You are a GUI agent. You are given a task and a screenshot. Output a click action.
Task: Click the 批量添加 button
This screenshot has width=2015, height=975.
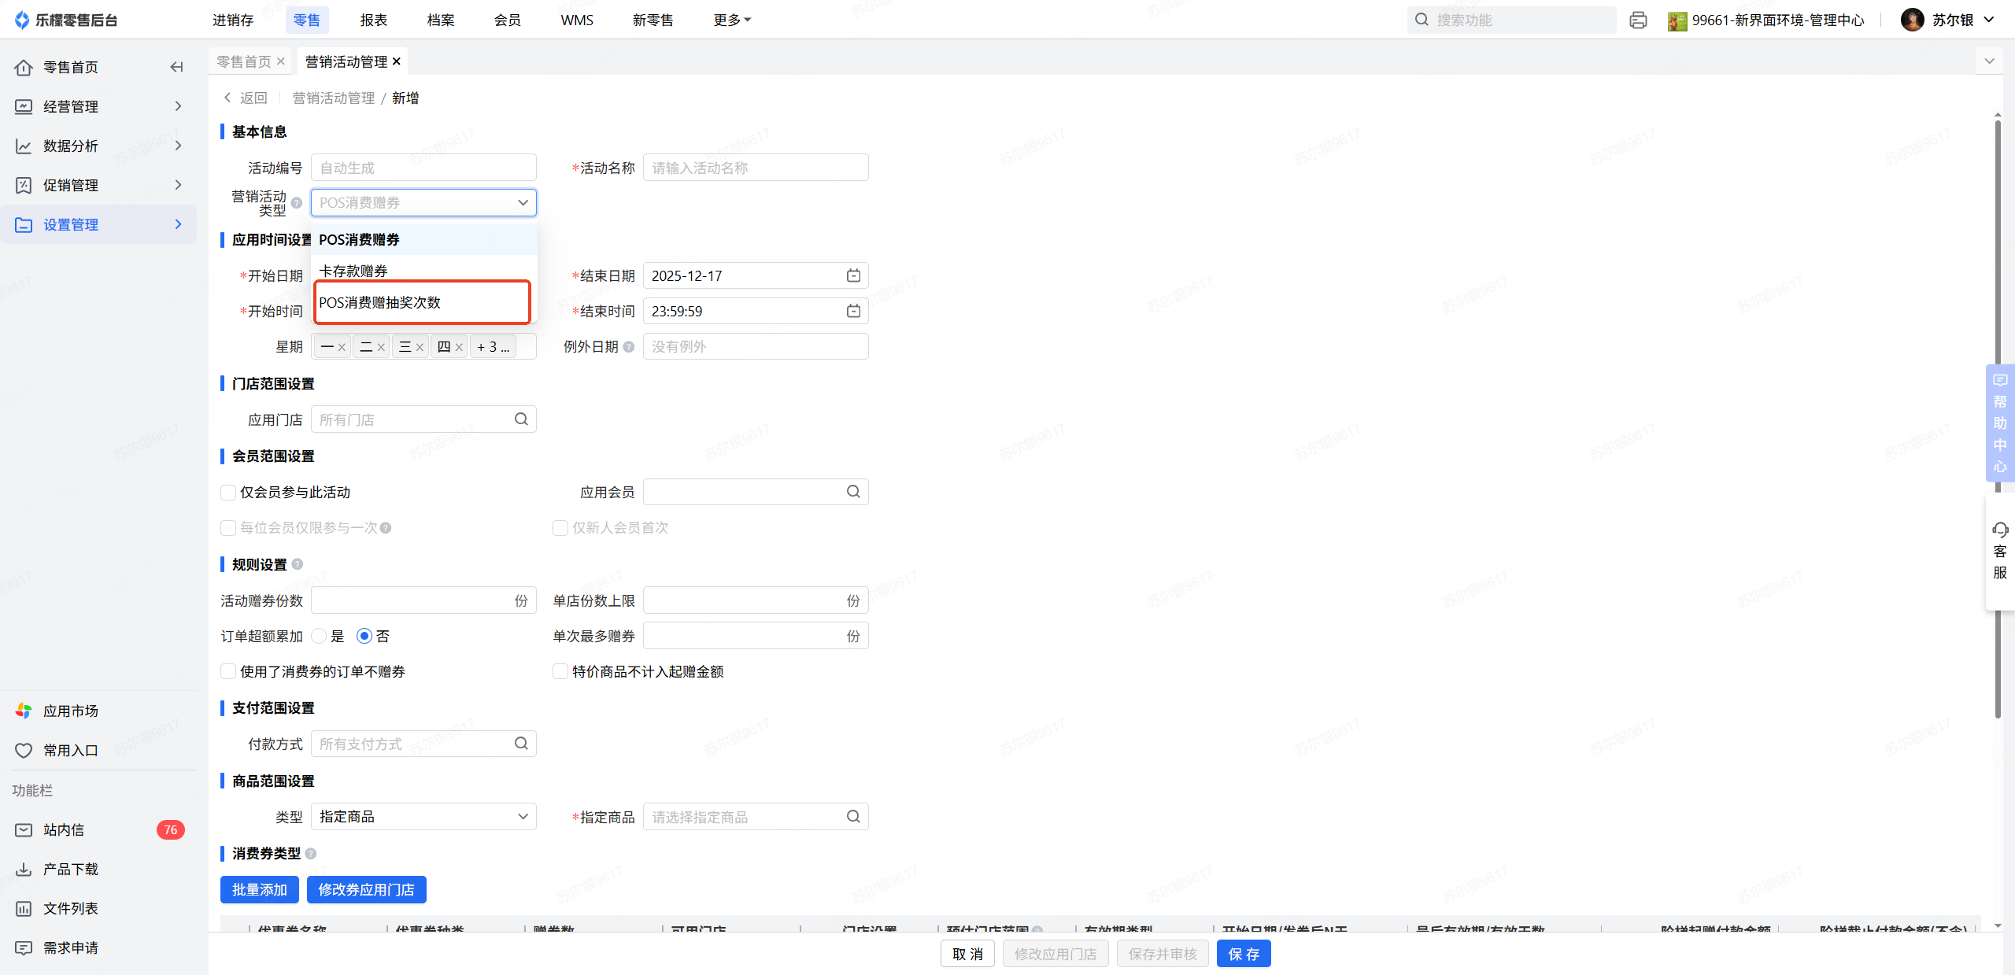259,889
